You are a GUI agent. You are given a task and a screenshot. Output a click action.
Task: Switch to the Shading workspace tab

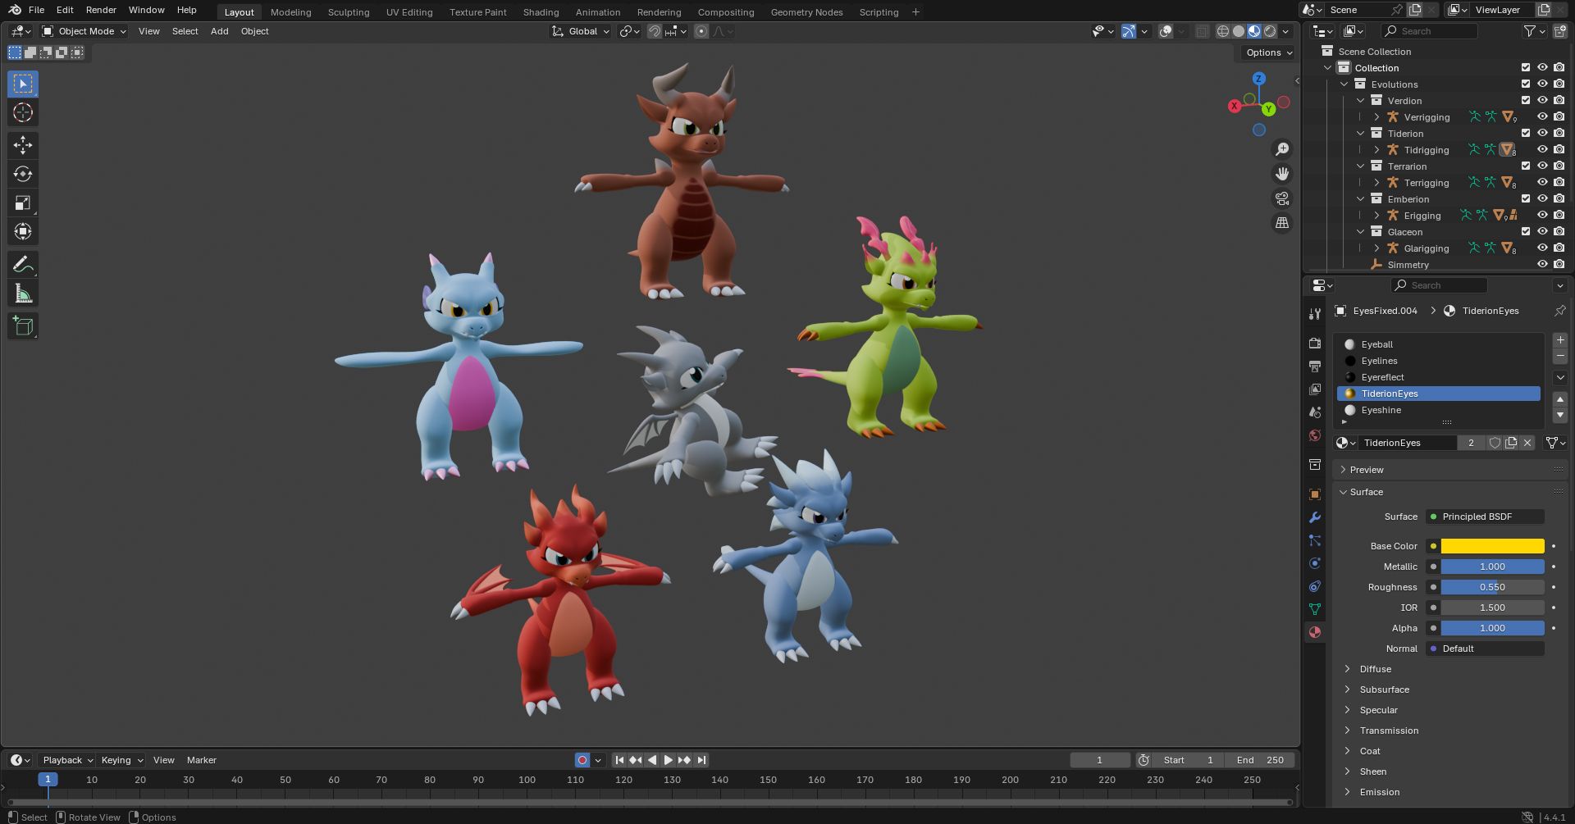point(541,12)
